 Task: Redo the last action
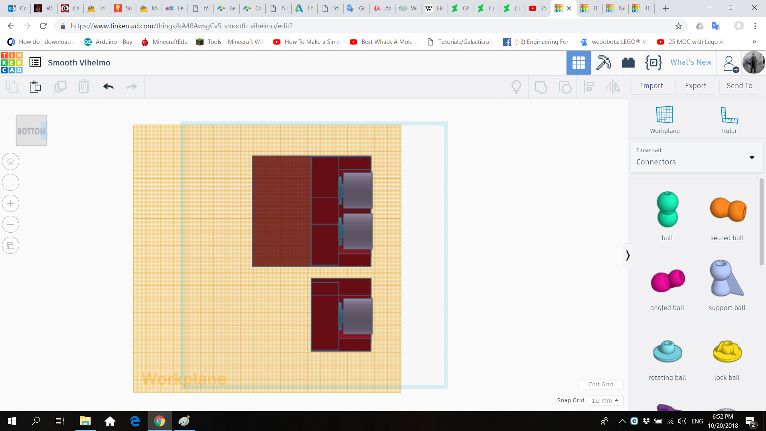pos(132,87)
